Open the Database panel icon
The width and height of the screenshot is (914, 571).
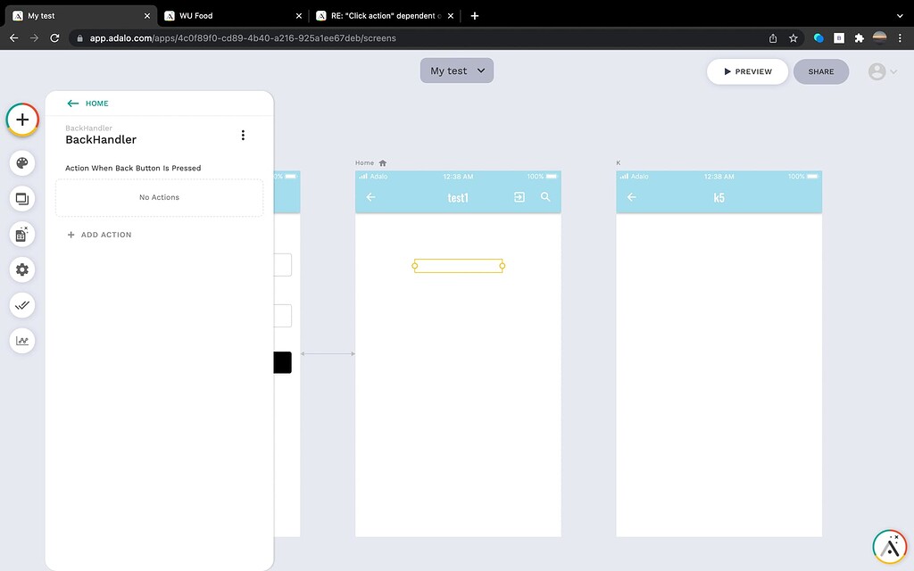21,234
